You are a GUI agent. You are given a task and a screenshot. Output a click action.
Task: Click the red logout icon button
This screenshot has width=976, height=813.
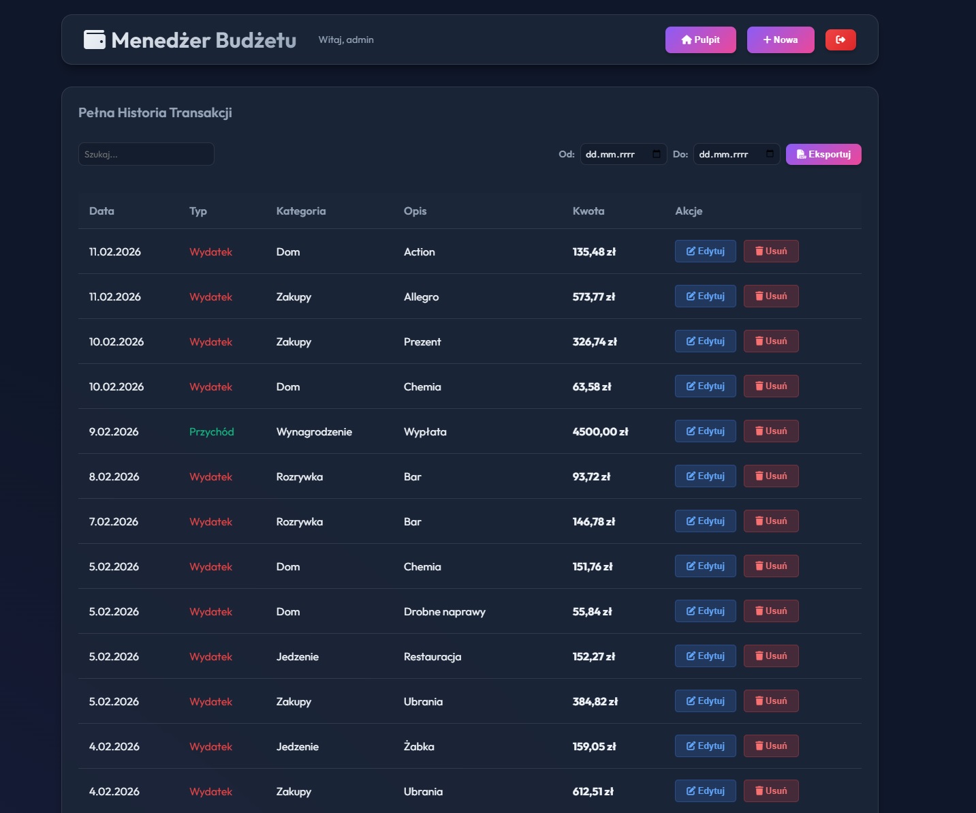pyautogui.click(x=840, y=40)
